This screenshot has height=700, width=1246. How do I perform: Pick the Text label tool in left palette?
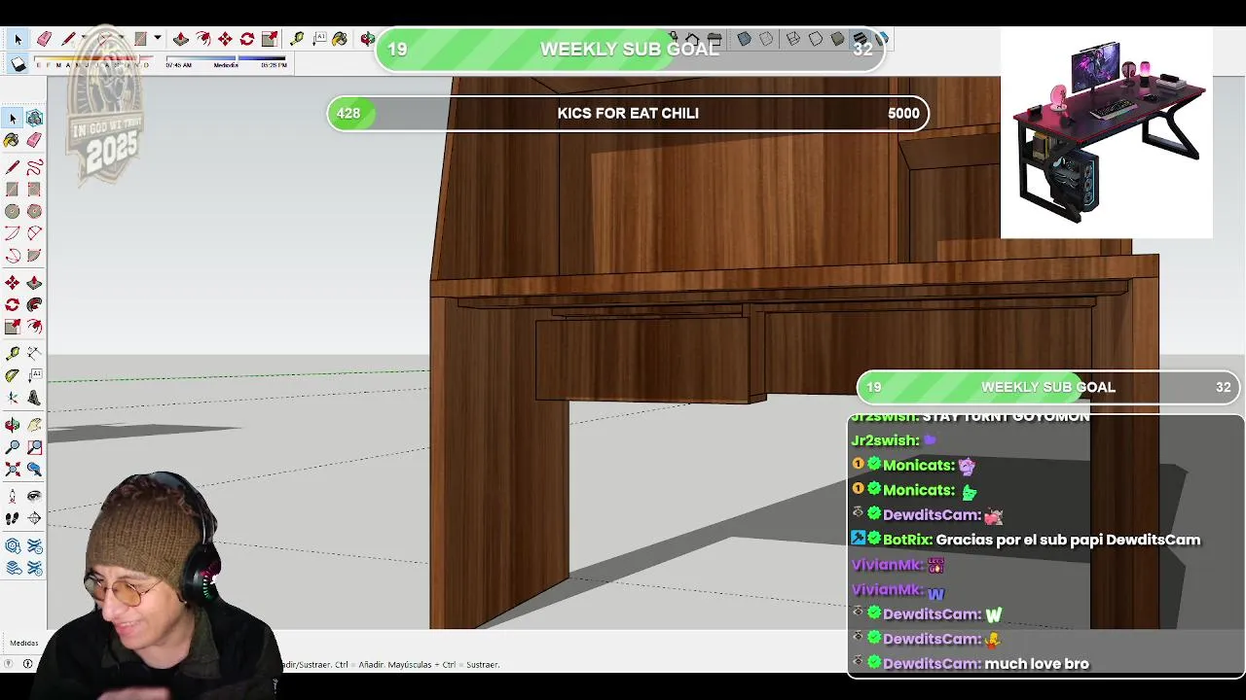pos(34,375)
